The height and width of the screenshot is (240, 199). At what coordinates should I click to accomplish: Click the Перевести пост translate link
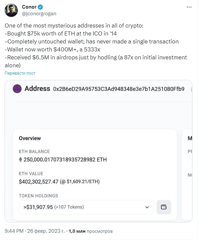(20, 73)
